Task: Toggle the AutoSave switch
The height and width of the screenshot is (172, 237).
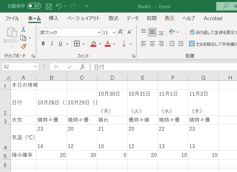Action: click(x=34, y=6)
